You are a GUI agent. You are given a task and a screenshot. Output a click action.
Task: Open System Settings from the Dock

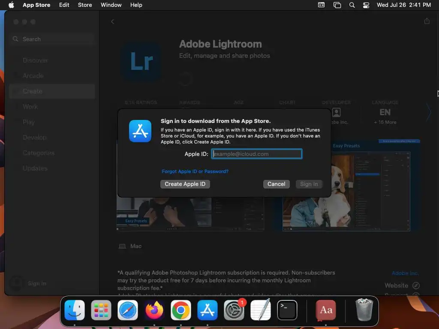pos(234,310)
